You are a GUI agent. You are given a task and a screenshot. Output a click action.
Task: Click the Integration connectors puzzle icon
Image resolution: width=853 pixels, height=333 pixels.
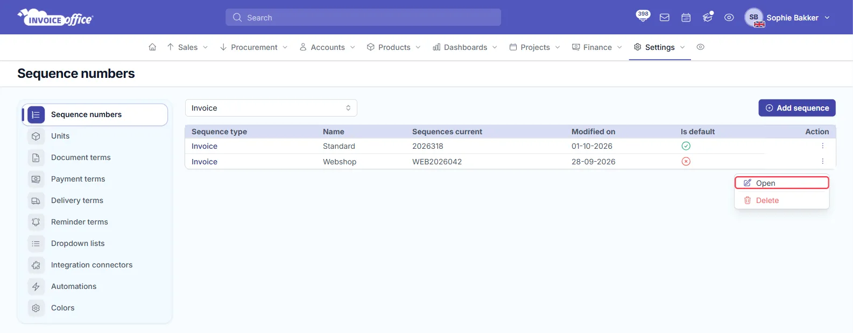36,265
